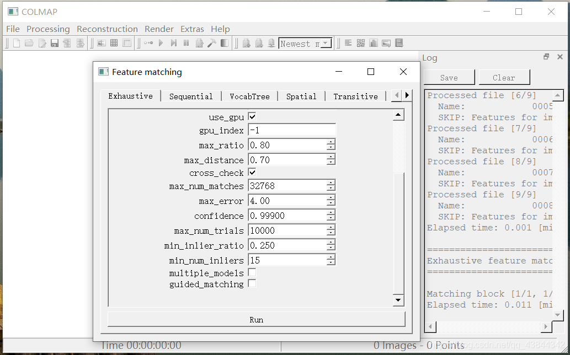Click the Open project folder icon
The image size is (570, 355).
(x=29, y=43)
